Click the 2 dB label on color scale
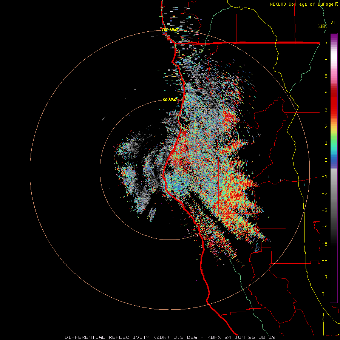The width and height of the screenshot is (340, 340). [326, 127]
